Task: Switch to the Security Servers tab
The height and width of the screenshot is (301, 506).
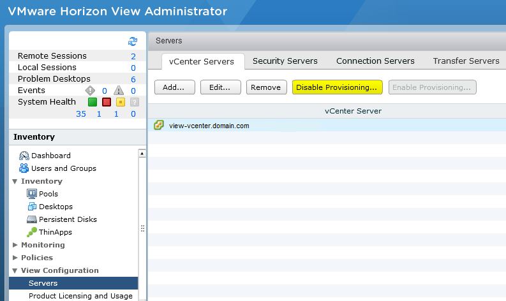Action: click(x=285, y=61)
